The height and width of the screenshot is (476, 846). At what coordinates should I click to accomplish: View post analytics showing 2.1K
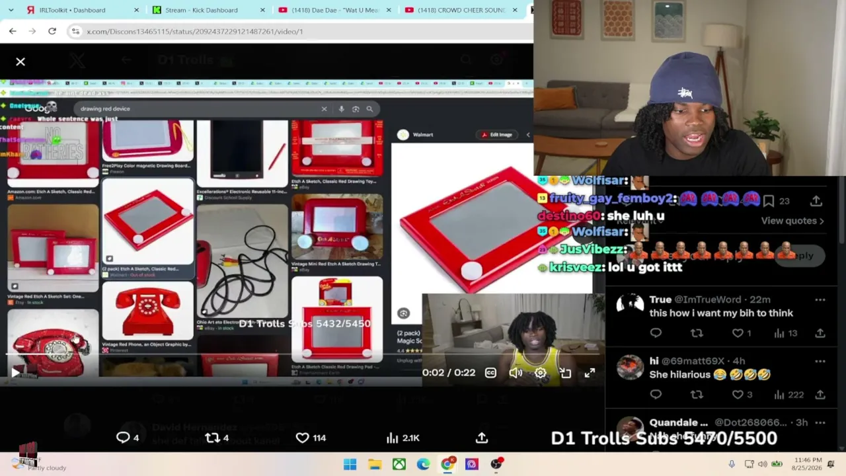pos(403,438)
